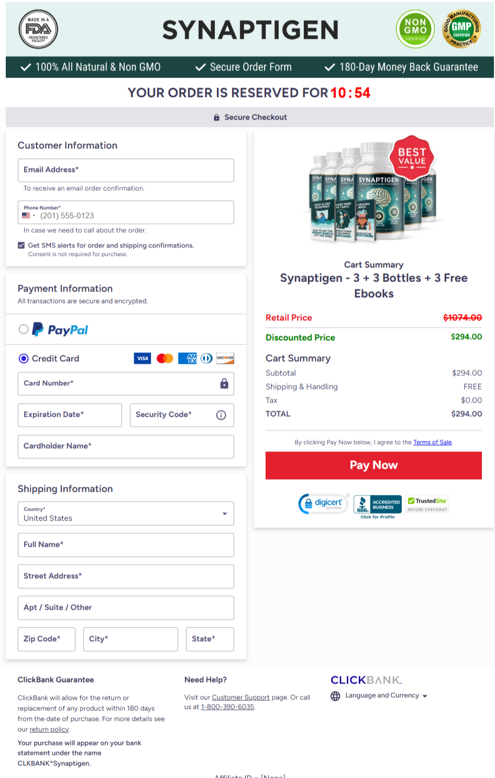The width and height of the screenshot is (495, 778).
Task: Select the Credit Card radio button
Action: (24, 359)
